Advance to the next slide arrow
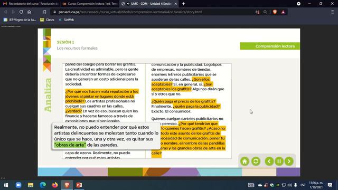The image size is (338, 190). (x=289, y=161)
